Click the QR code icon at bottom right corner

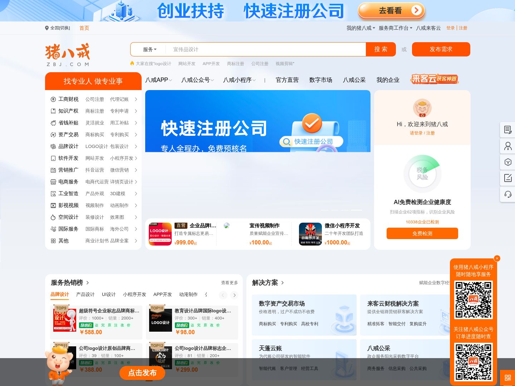[508, 378]
